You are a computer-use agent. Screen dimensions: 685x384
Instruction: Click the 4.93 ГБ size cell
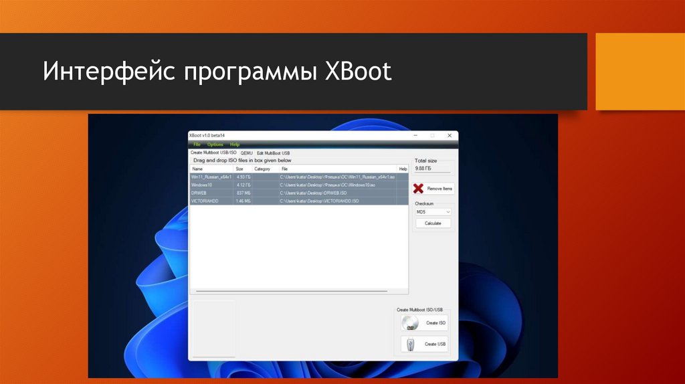243,177
